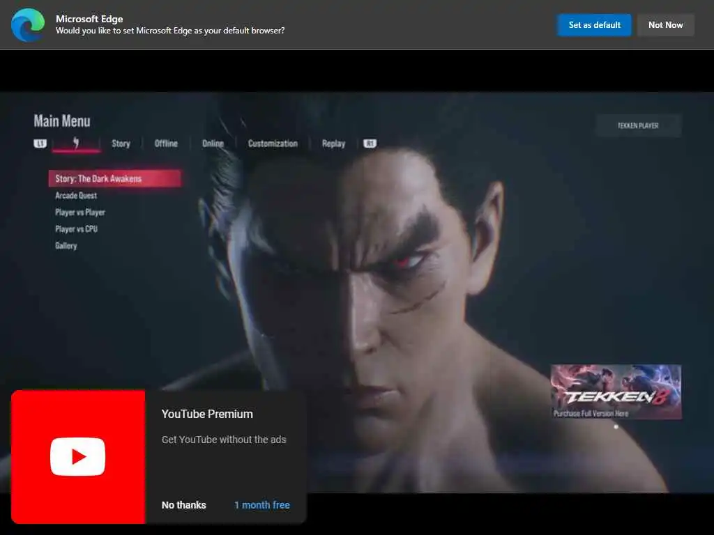The width and height of the screenshot is (714, 535).
Task: Click the Get YouTube without the ads text
Action: 224,440
